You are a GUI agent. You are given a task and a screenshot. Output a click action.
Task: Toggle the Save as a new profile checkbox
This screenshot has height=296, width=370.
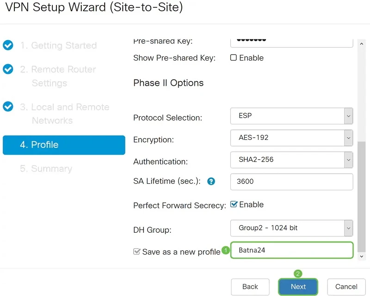click(136, 252)
